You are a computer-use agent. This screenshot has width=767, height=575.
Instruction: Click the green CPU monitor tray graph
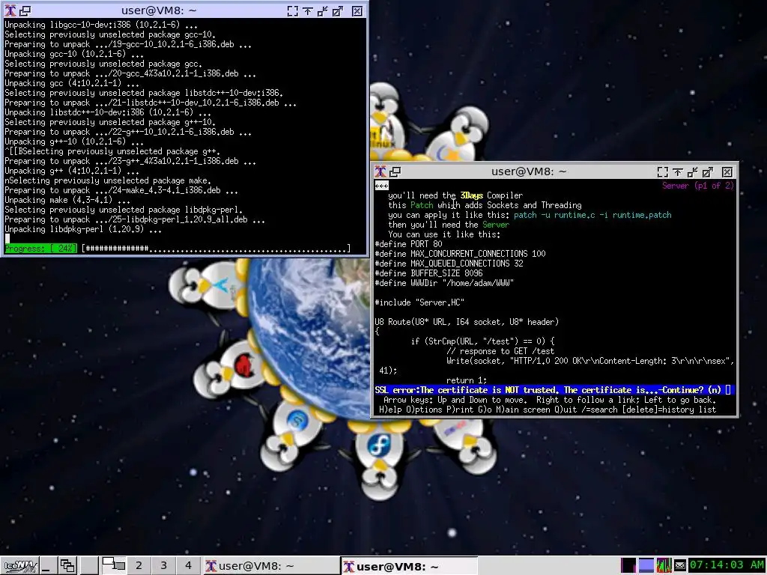(x=664, y=566)
